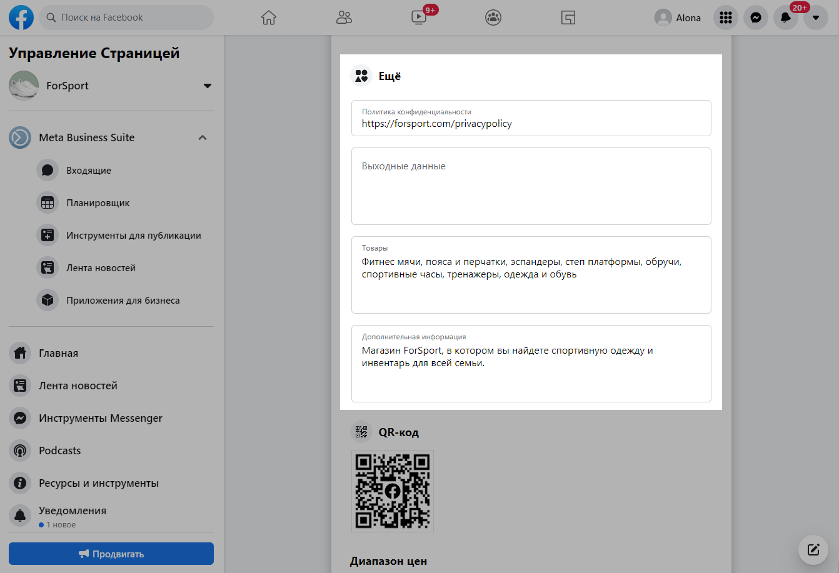Open the Friends icon in top bar
This screenshot has height=573, width=839.
pyautogui.click(x=344, y=17)
